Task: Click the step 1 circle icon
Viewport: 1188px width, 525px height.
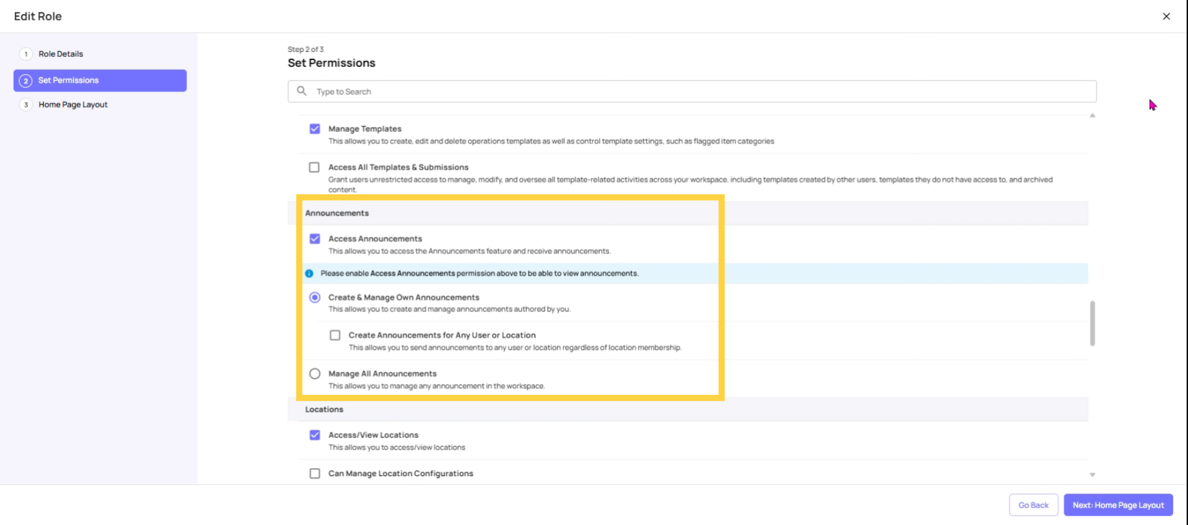Action: click(25, 54)
